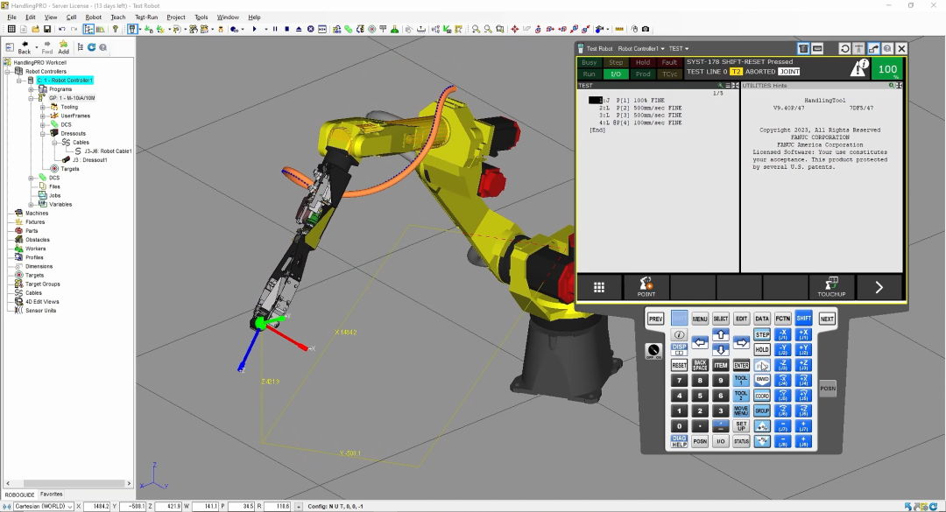
Task: Click the navigator horizontal scrollbar
Action: pos(67,484)
